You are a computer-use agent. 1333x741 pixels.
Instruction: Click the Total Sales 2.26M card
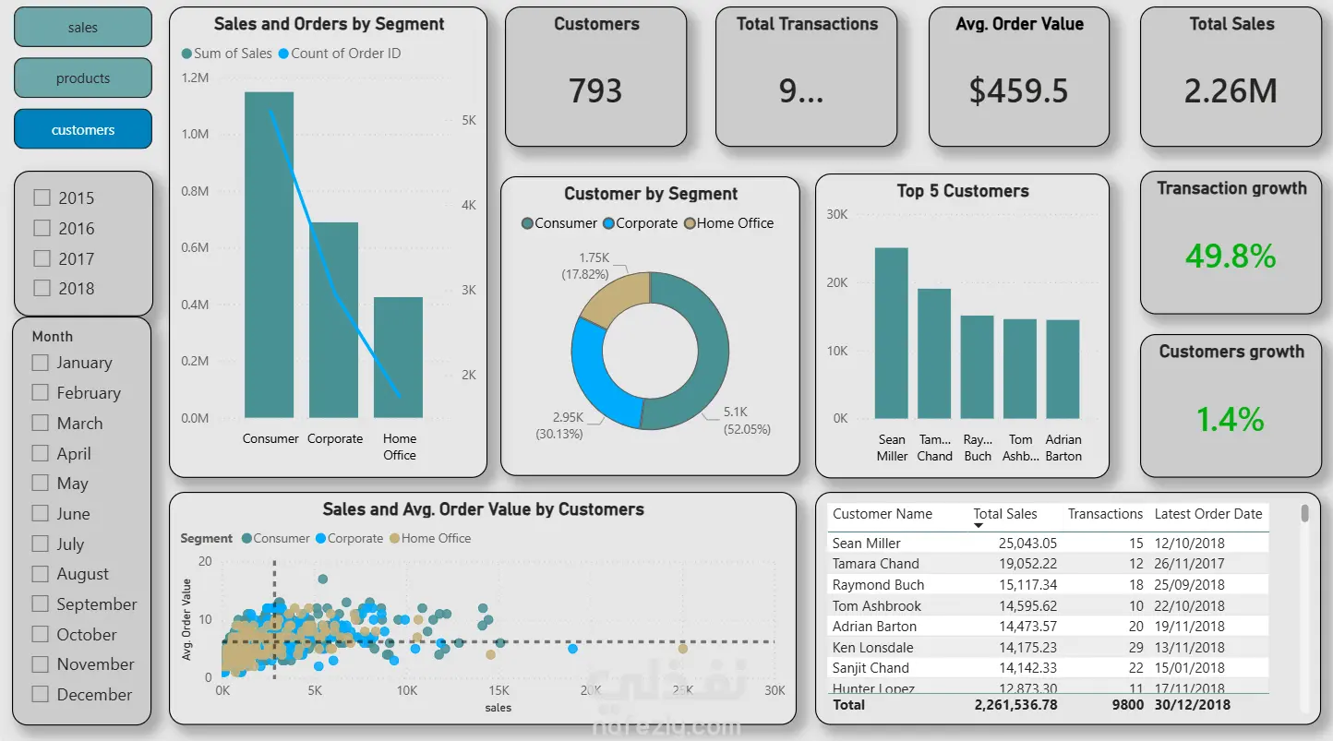tap(1231, 77)
